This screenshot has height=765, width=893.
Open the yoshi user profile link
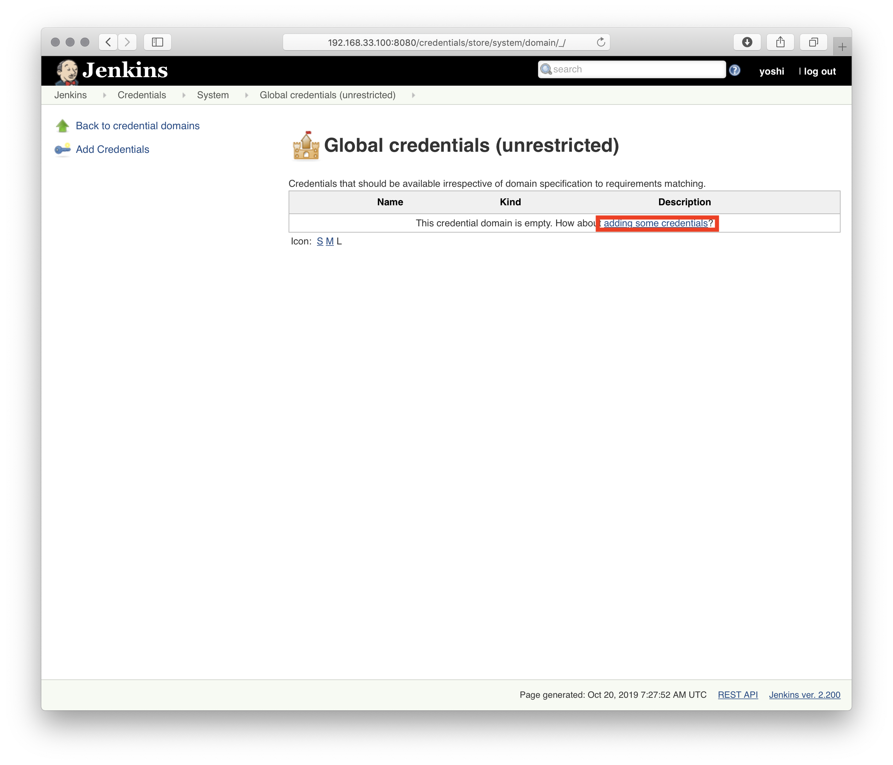click(x=772, y=71)
